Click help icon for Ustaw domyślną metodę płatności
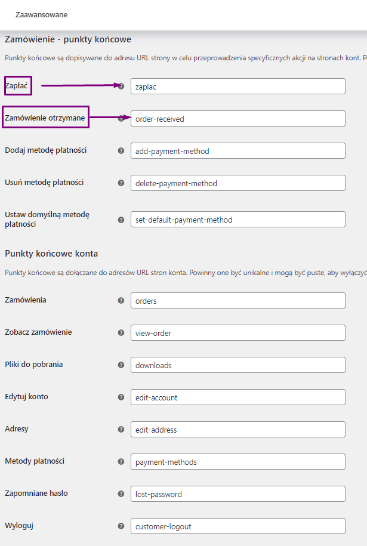367x546 pixels. [x=121, y=220]
